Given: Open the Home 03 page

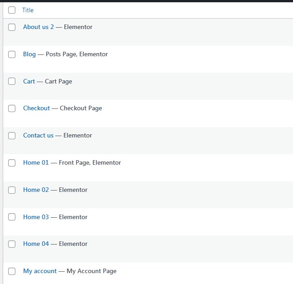Looking at the screenshot, I should [x=35, y=217].
